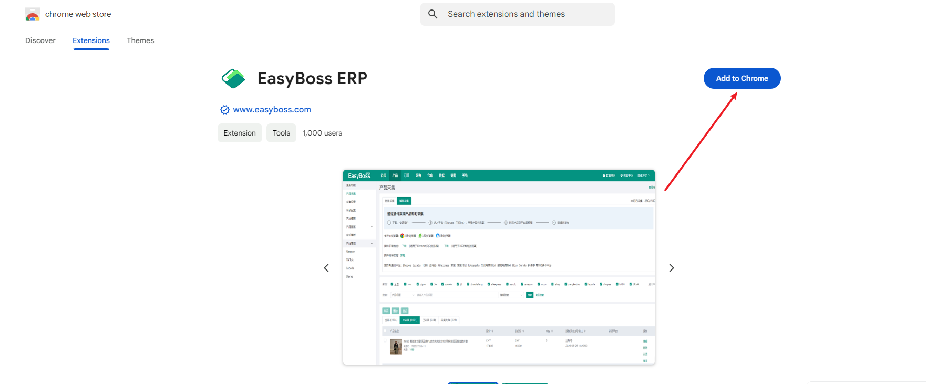Click the "1,000 users" count text
This screenshot has height=384, width=926.
(322, 133)
